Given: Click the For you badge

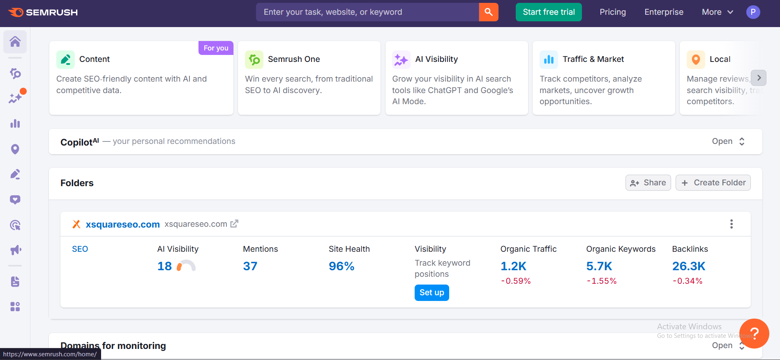Looking at the screenshot, I should [x=216, y=48].
